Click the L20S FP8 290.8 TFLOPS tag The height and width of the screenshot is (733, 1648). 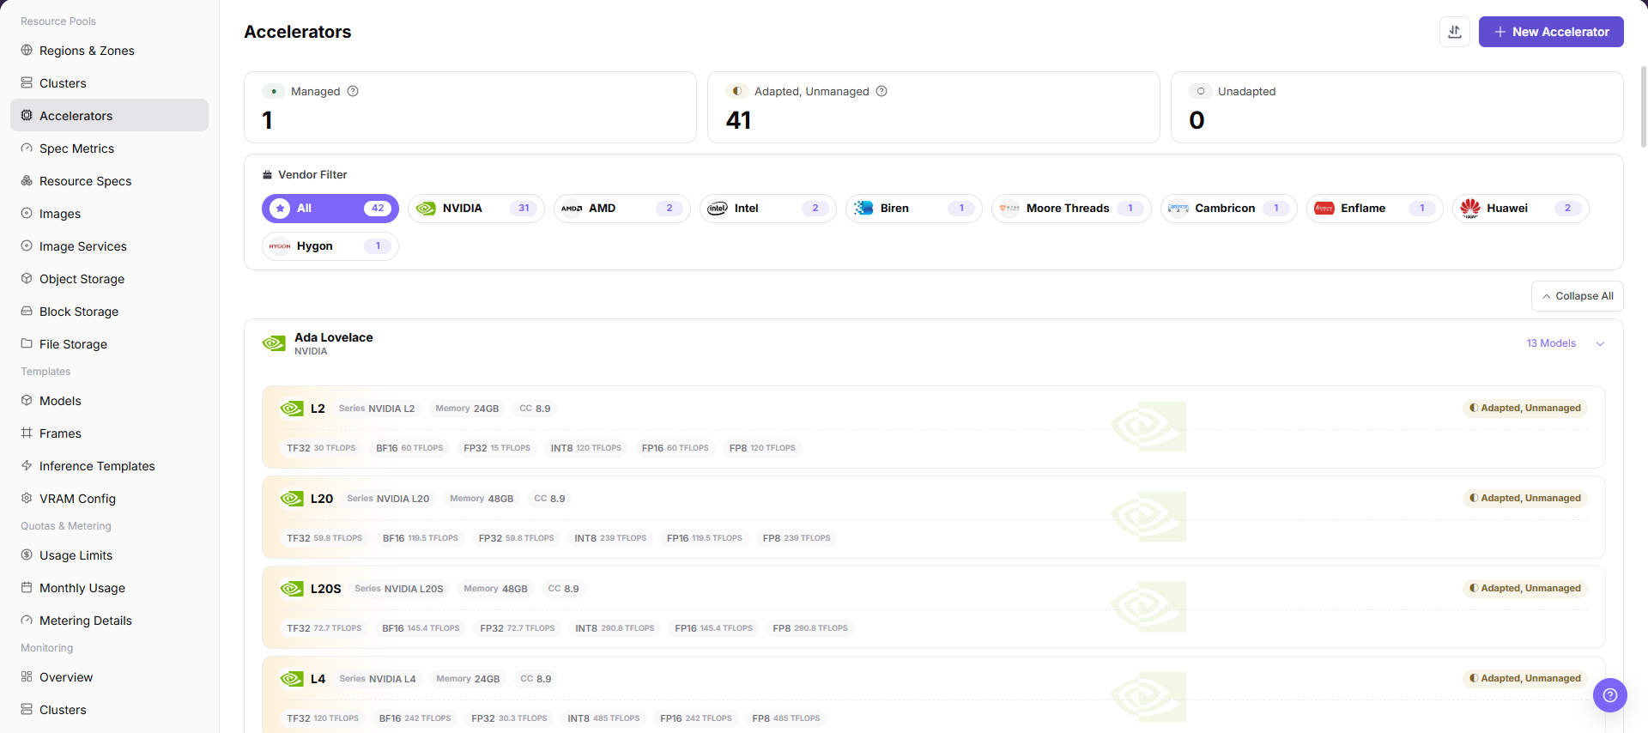pos(810,628)
